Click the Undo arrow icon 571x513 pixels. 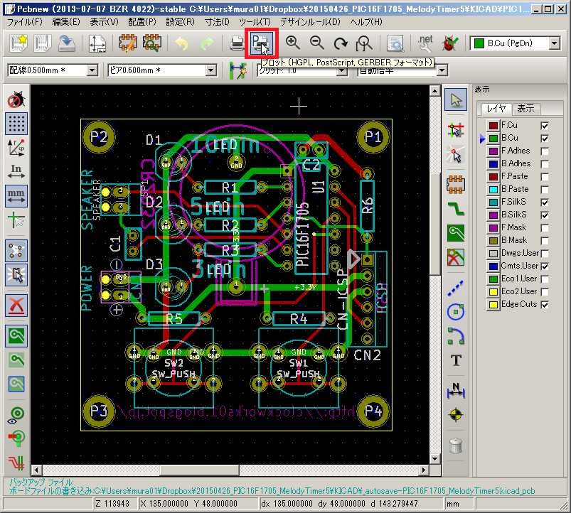[x=181, y=43]
